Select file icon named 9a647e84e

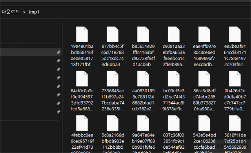coord(143,123)
